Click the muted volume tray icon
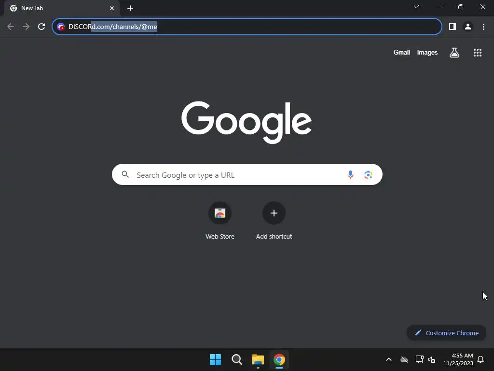494x371 pixels. 432,359
